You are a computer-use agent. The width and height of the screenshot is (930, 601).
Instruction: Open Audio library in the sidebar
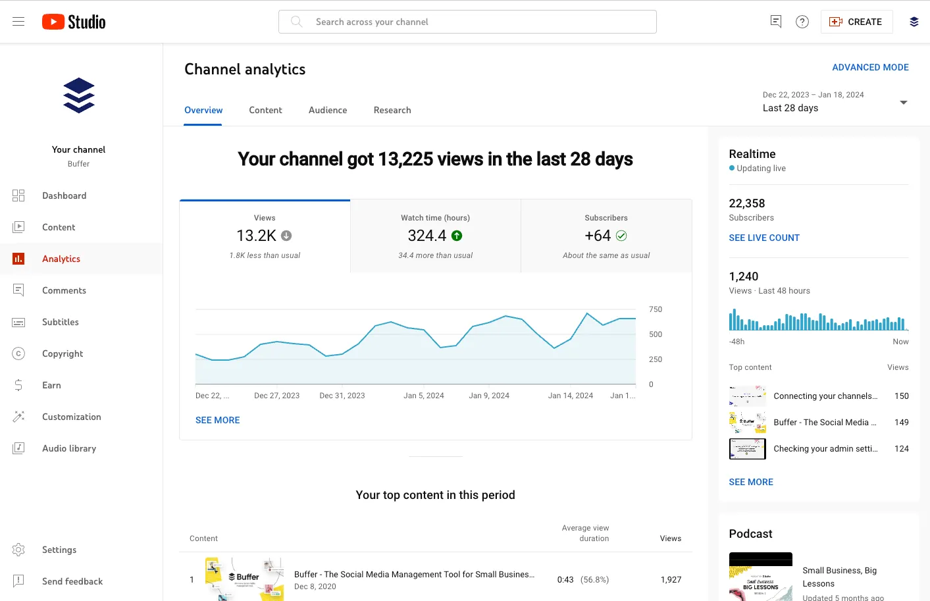pos(81,448)
